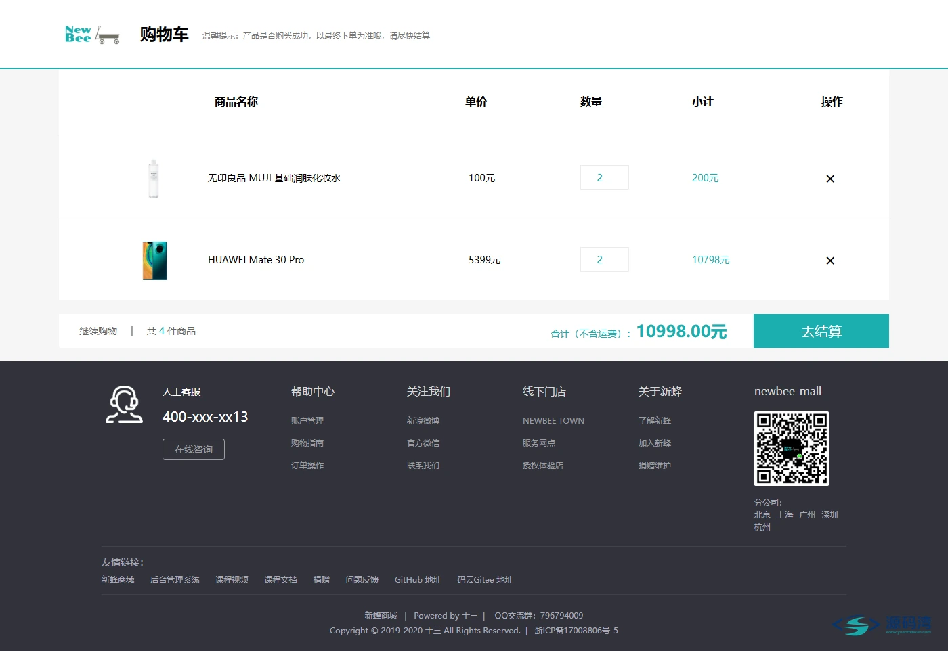Open 账户管理 help link
Viewport: 948px width, 651px height.
307,421
